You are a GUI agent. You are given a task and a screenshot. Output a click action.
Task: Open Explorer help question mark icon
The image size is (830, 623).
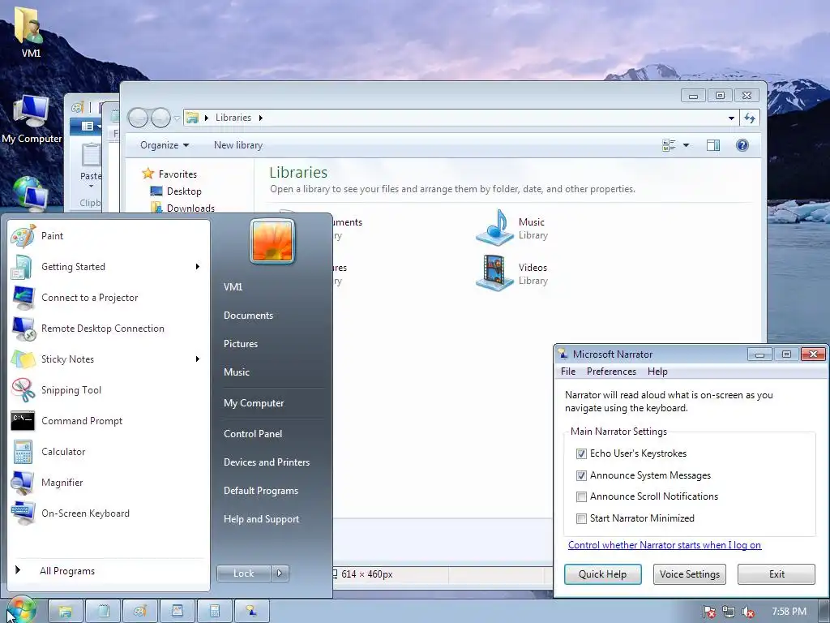click(x=742, y=145)
